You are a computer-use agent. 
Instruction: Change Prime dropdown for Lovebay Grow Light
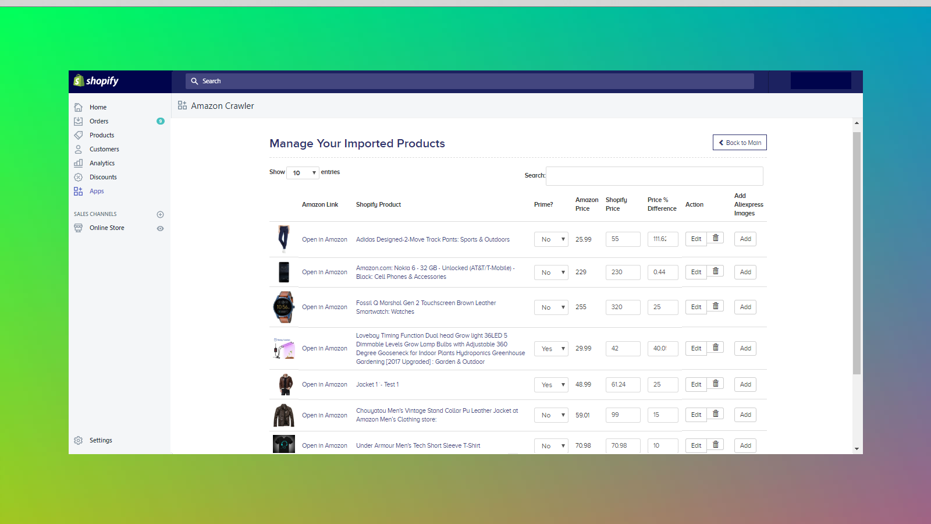tap(550, 349)
